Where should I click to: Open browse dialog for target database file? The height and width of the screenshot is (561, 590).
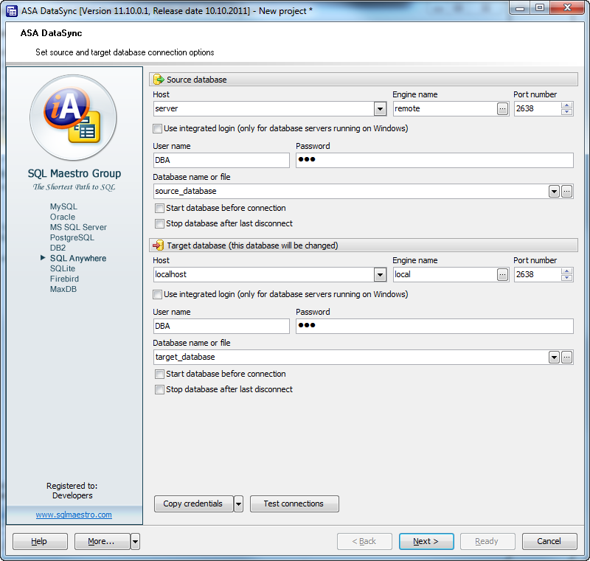click(567, 357)
